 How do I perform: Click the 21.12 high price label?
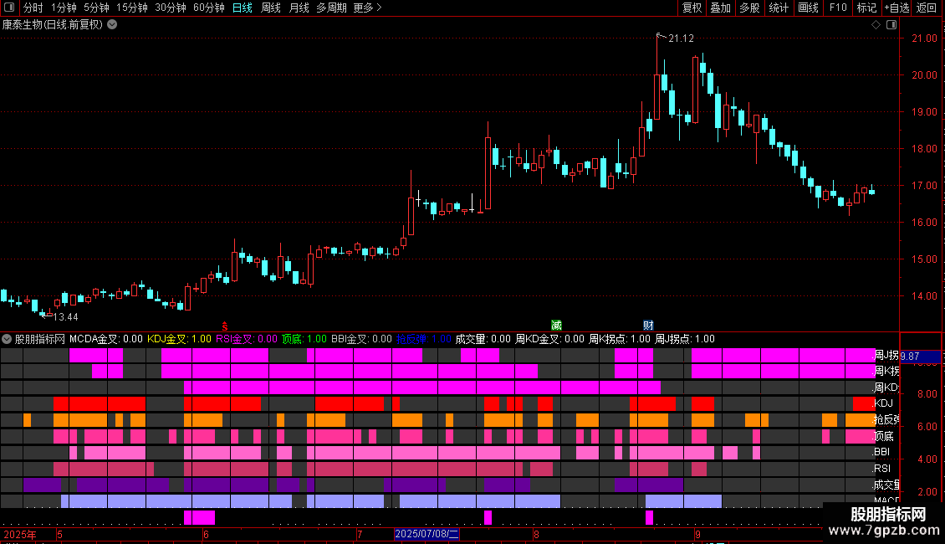click(681, 38)
